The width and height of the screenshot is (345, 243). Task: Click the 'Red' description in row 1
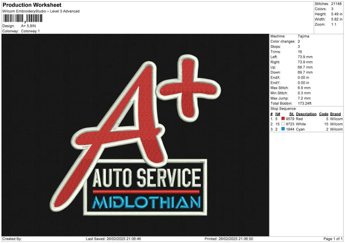(299, 119)
